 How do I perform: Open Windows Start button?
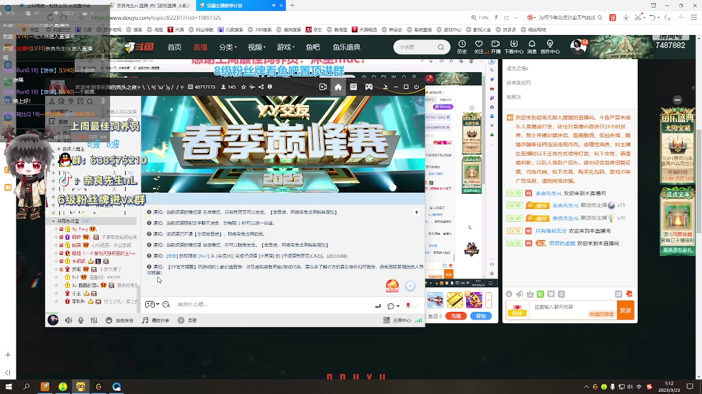(8, 386)
